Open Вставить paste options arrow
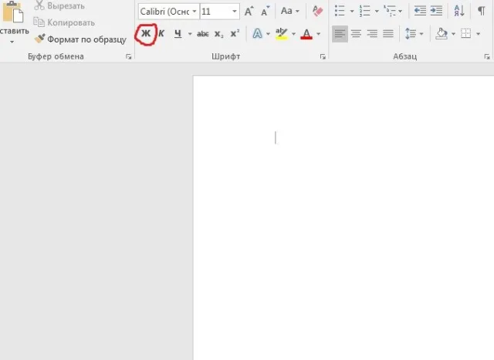The width and height of the screenshot is (494, 360). (12, 42)
